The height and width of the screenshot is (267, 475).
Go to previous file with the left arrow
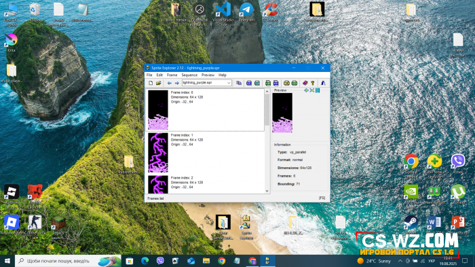pos(170,83)
